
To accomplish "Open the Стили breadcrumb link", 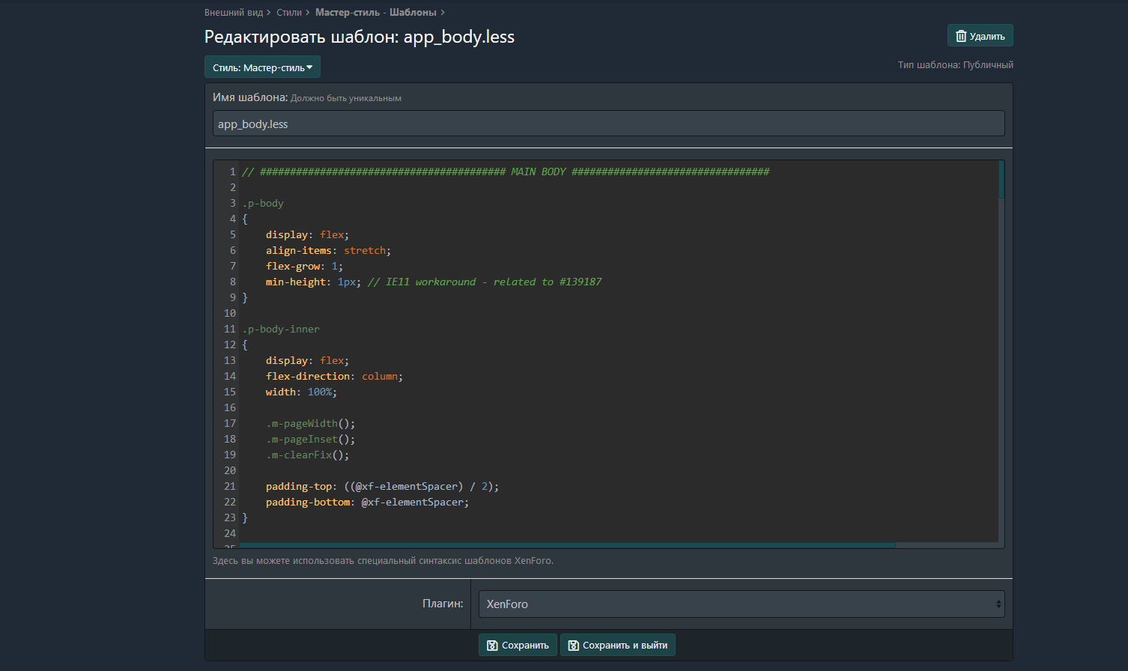I will click(x=289, y=12).
